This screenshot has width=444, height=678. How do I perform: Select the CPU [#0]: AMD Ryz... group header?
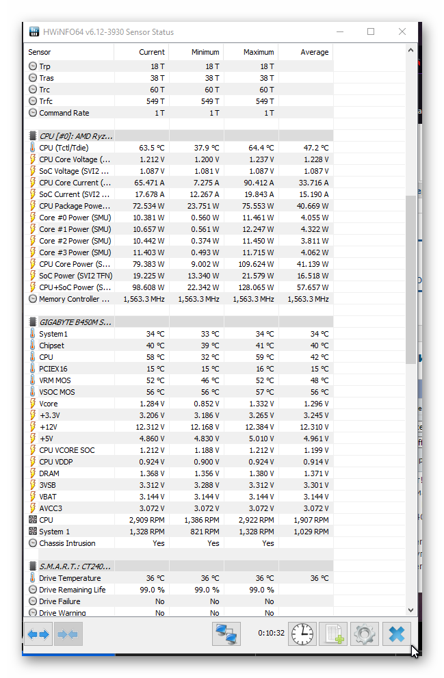(x=179, y=135)
